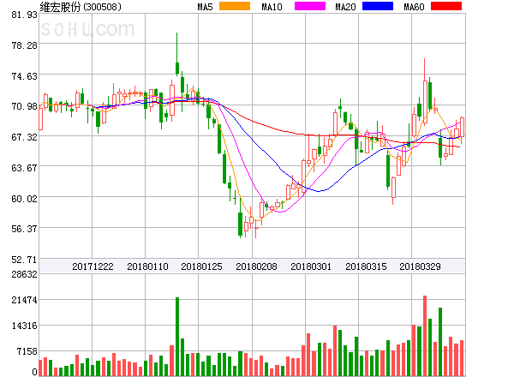Image resolution: width=514 pixels, height=377 pixels.
Task: Click the 20180208 date label
Action: (256, 266)
